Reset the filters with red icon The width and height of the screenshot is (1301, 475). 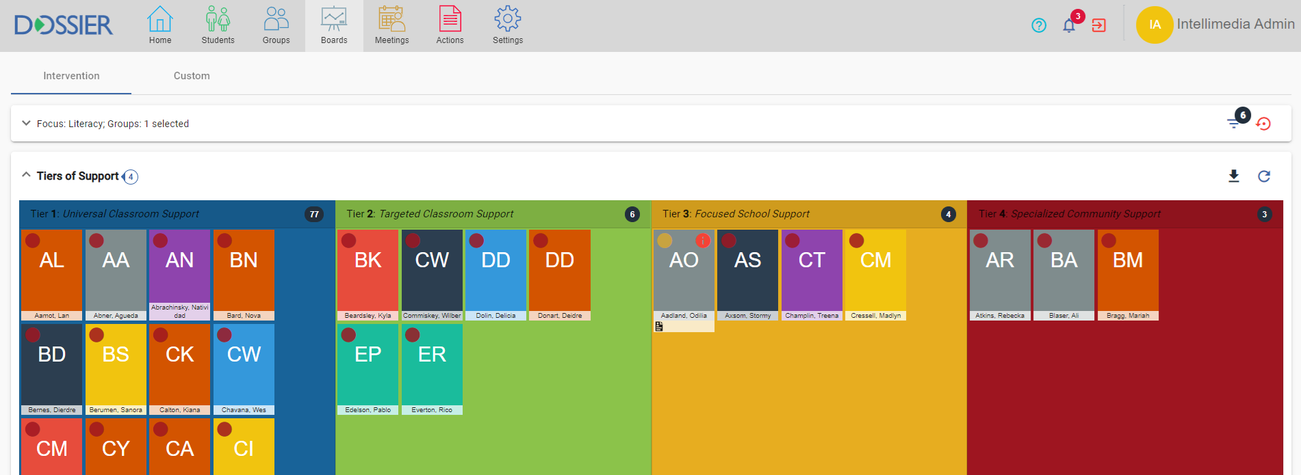coord(1263,124)
